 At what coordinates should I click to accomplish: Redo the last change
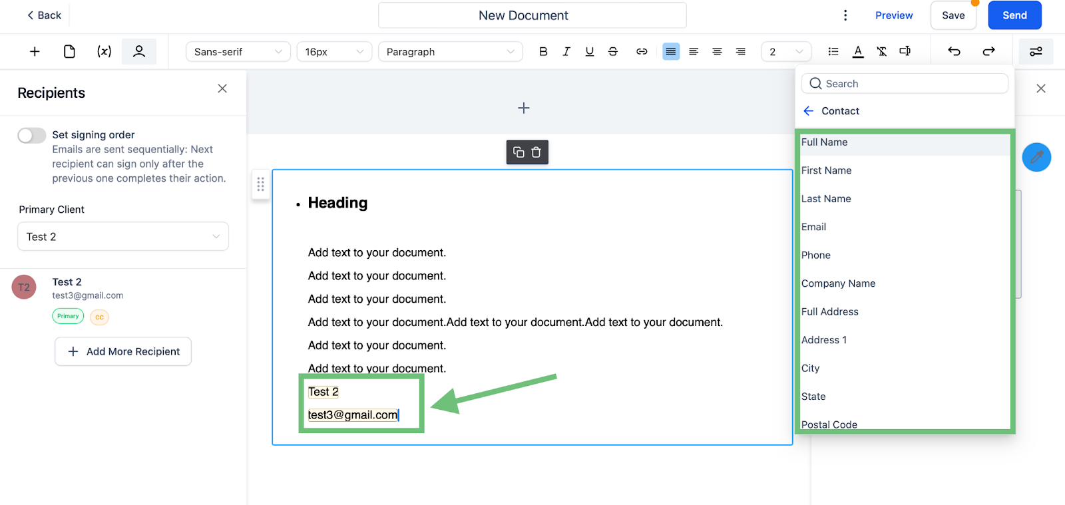[988, 51]
